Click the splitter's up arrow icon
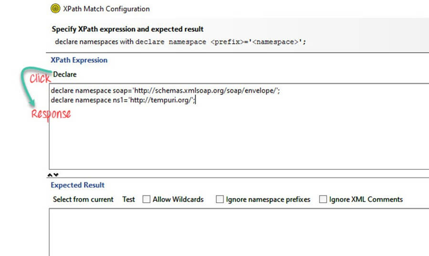The height and width of the screenshot is (256, 429). coord(50,175)
